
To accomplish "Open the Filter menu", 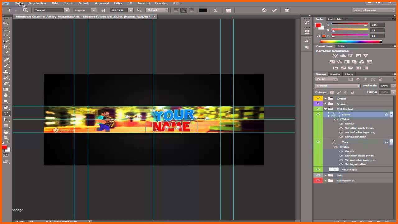I will coord(118,3).
